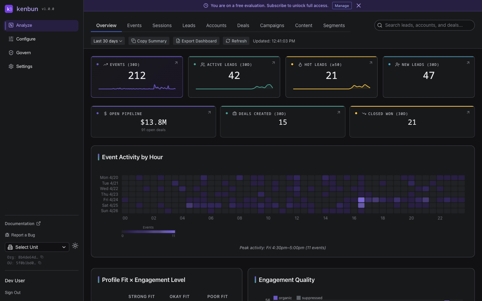
Task: Expand the Hot Leads card arrow
Action: pos(371,63)
